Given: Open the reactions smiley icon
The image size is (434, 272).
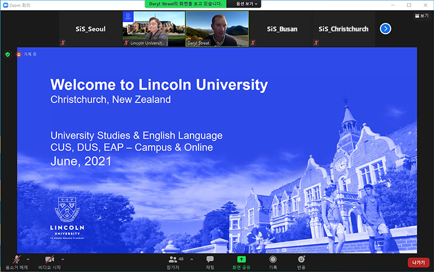Looking at the screenshot, I should [x=301, y=260].
